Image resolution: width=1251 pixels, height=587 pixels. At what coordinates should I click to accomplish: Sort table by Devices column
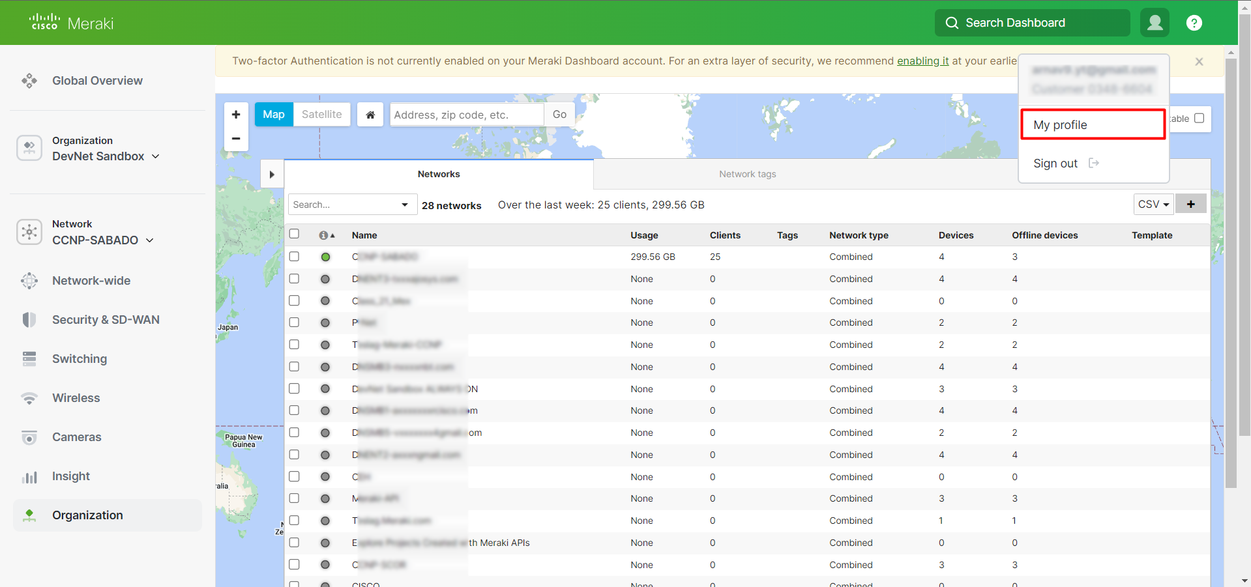tap(956, 235)
